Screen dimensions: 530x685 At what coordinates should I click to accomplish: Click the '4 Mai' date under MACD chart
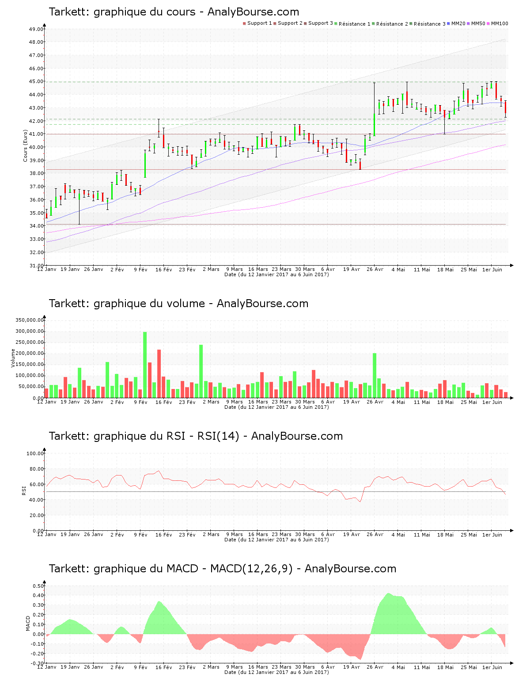tap(398, 667)
